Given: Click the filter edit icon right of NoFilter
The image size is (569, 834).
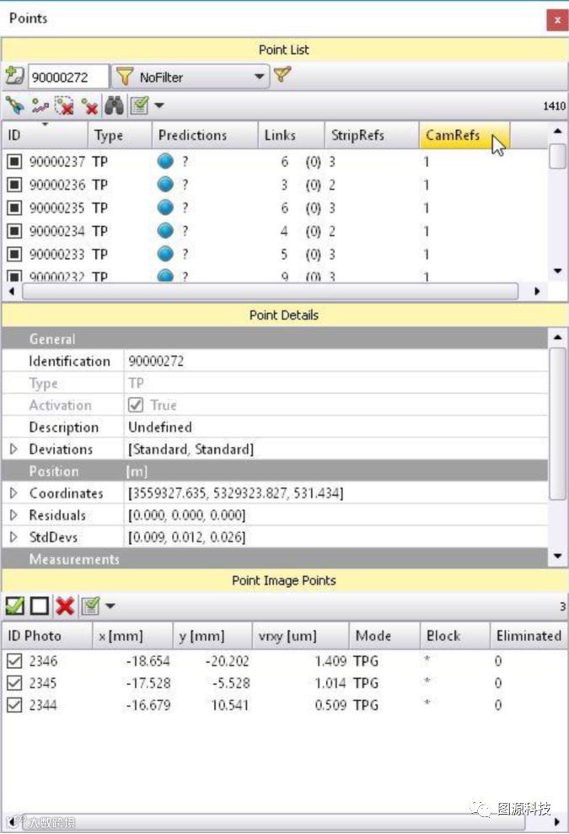Looking at the screenshot, I should click(x=282, y=74).
